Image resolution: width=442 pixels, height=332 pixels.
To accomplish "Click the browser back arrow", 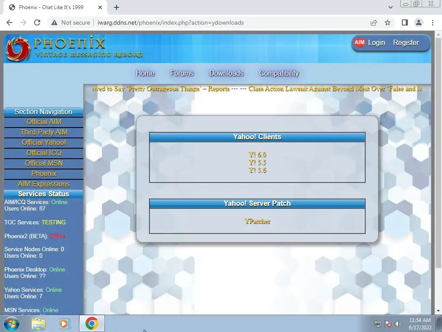I will click(9, 22).
